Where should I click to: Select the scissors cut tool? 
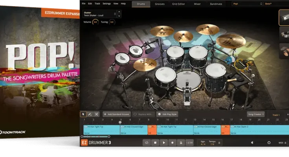(x=96, y=114)
